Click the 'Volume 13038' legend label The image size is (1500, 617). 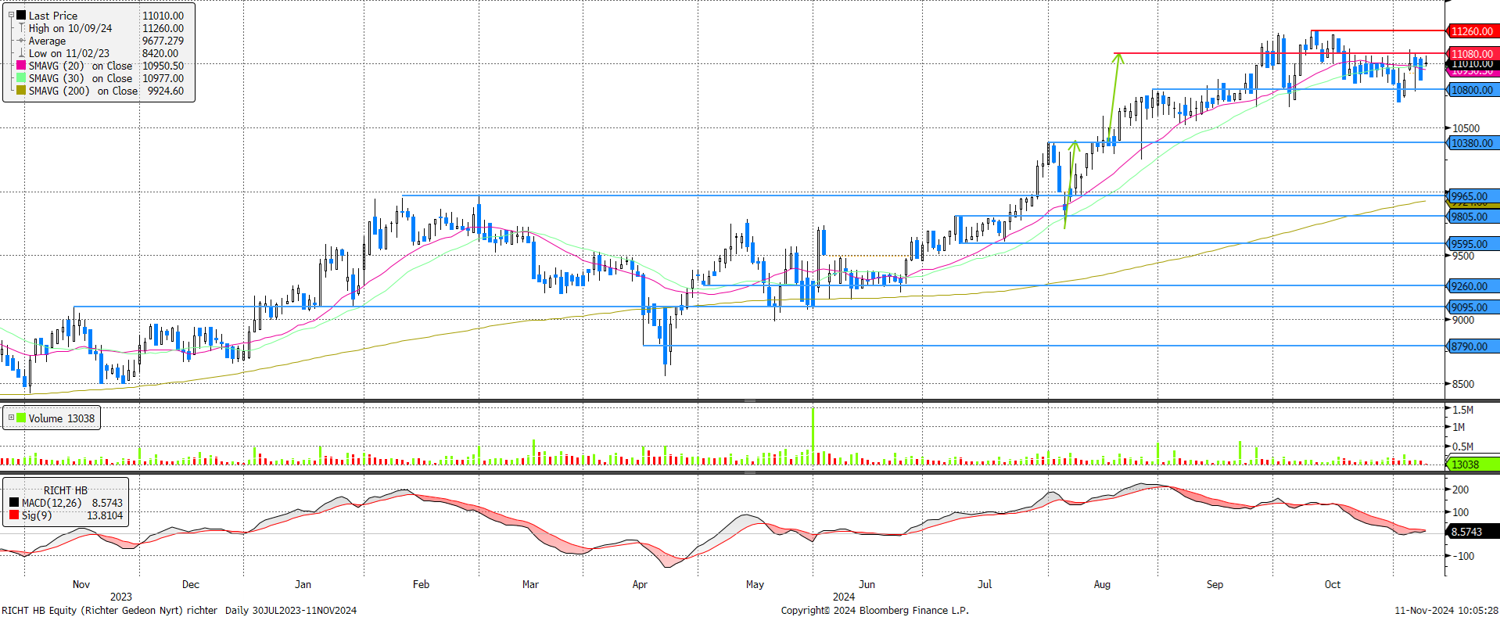click(62, 418)
